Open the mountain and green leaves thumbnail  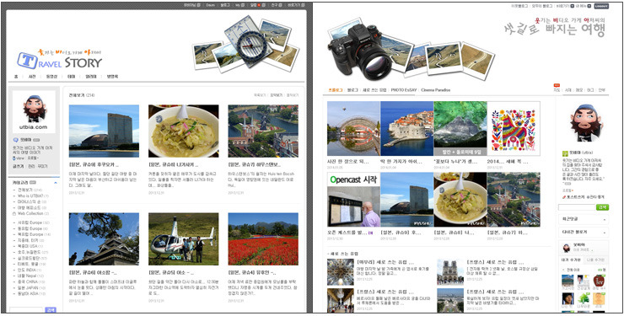click(460, 128)
